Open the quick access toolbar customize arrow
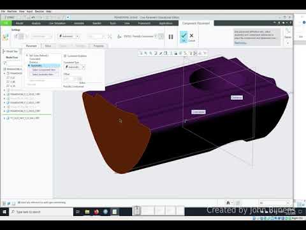This screenshot has width=306, height=230. pos(68,17)
